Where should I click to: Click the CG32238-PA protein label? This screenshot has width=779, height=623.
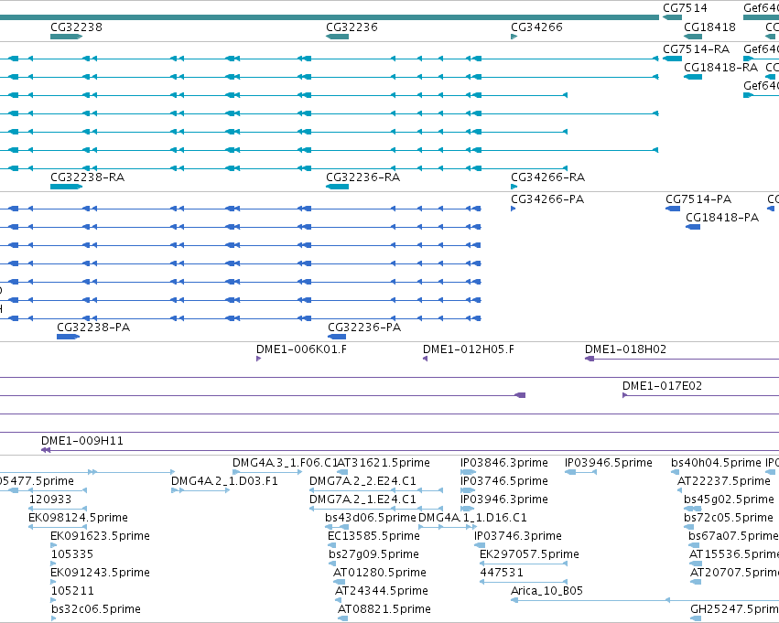coord(93,328)
